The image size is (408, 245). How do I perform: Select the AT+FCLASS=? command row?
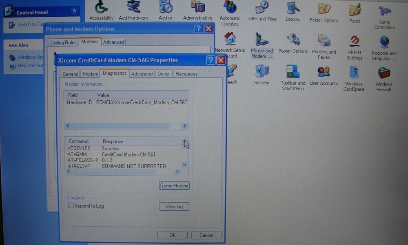click(123, 160)
